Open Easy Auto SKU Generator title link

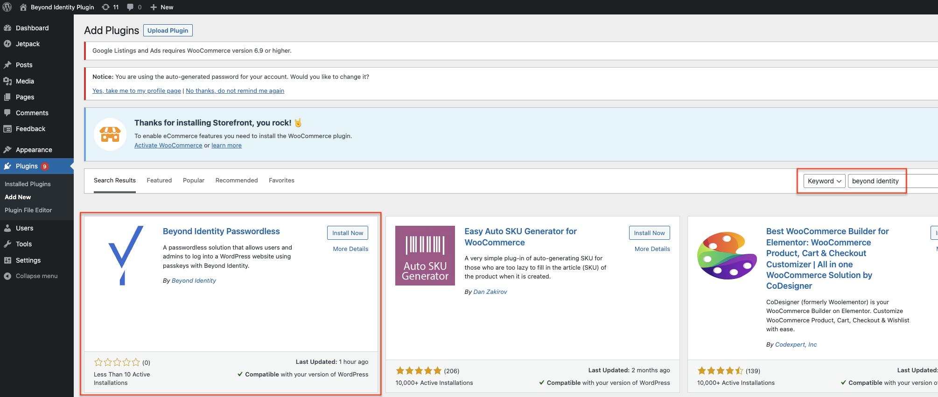(x=520, y=237)
